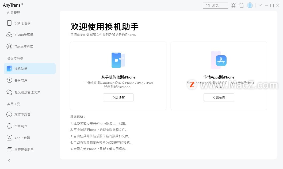Open notifications bell in title bar
This screenshot has height=169, width=283.
(x=233, y=5)
